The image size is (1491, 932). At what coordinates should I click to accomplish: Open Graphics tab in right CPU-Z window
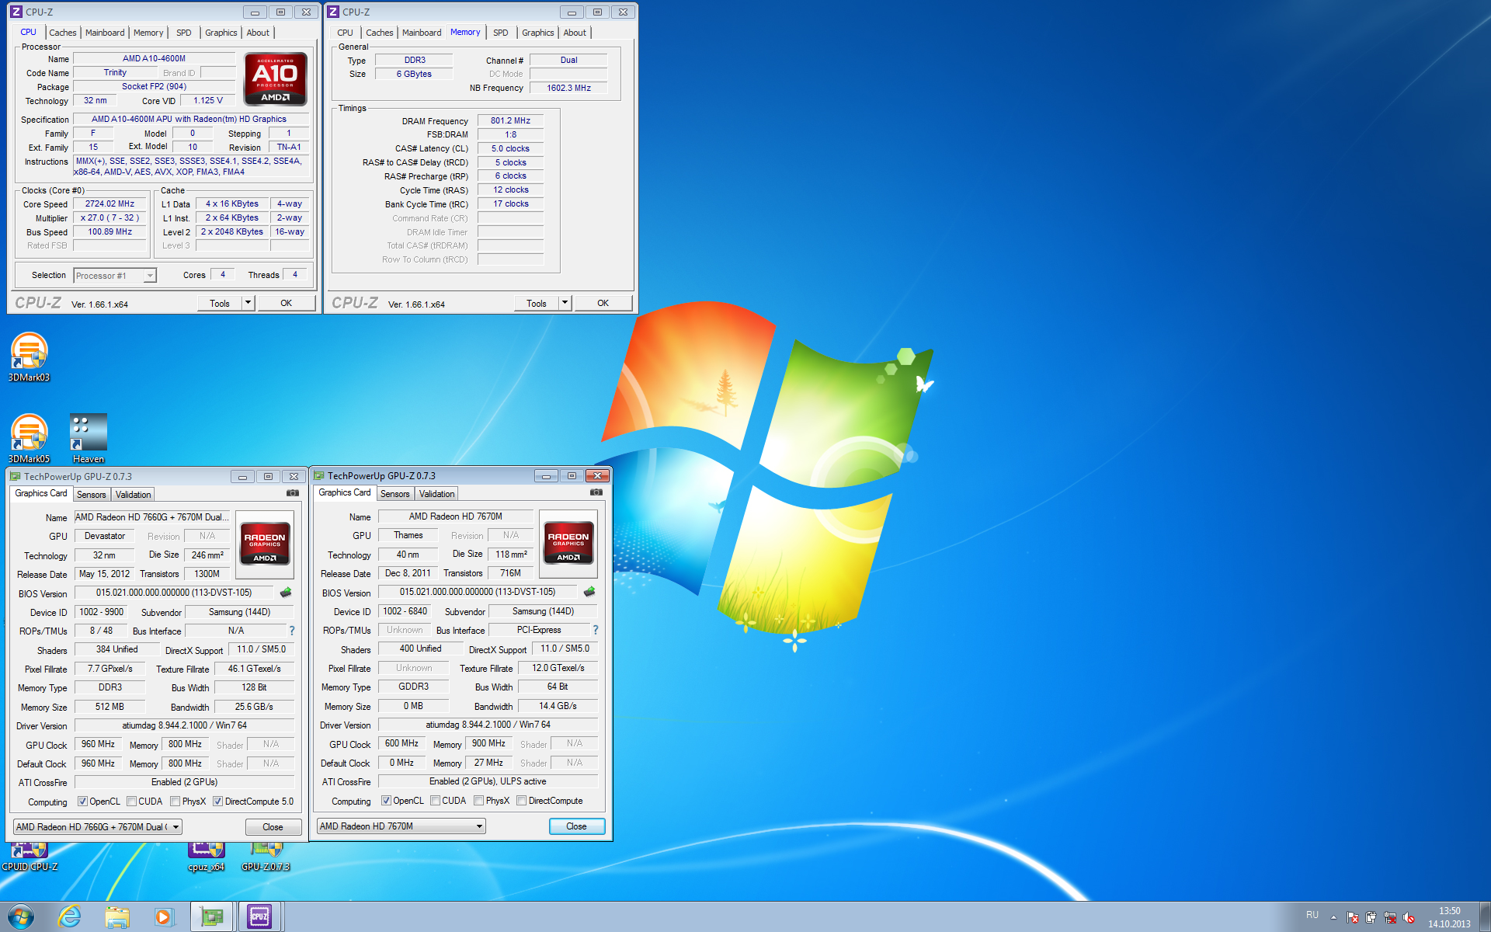point(537,33)
